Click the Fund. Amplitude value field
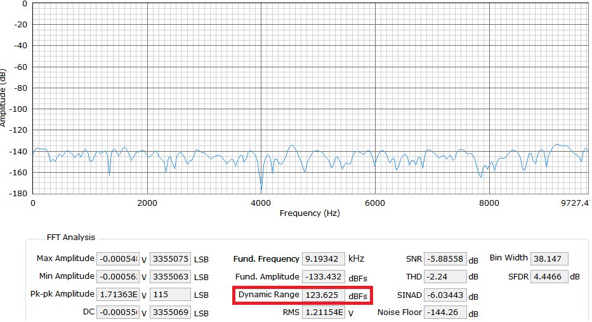The width and height of the screenshot is (592, 322). (x=324, y=277)
